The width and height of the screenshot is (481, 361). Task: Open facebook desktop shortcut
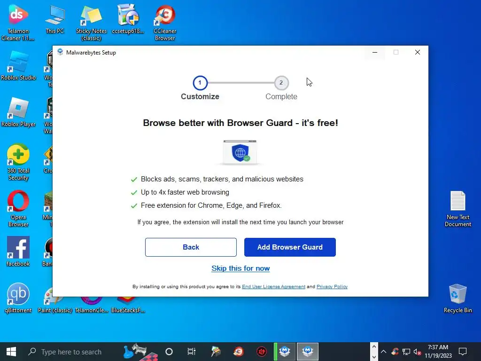[18, 252]
